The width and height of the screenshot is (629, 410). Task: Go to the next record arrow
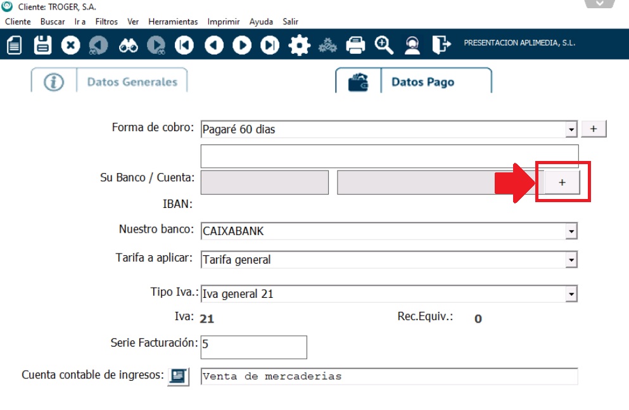[x=241, y=45]
